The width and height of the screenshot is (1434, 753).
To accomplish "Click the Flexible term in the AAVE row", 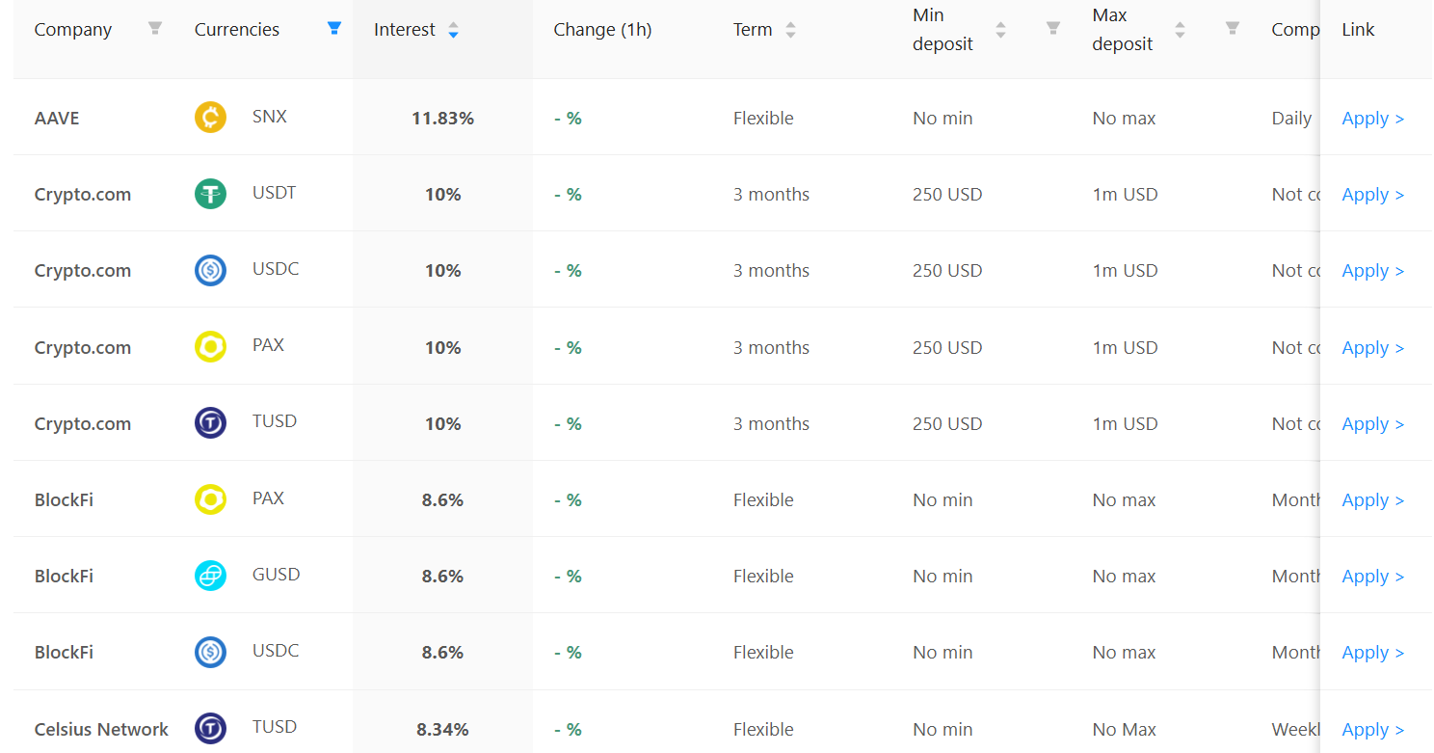I will [x=763, y=119].
